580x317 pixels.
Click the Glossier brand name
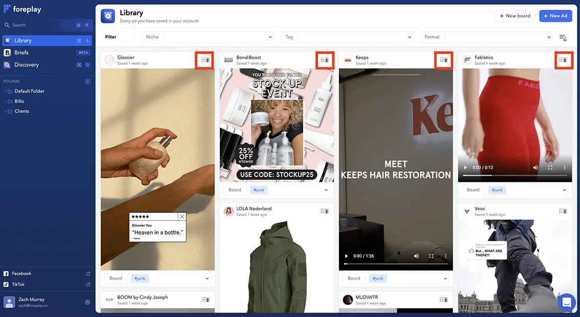126,58
